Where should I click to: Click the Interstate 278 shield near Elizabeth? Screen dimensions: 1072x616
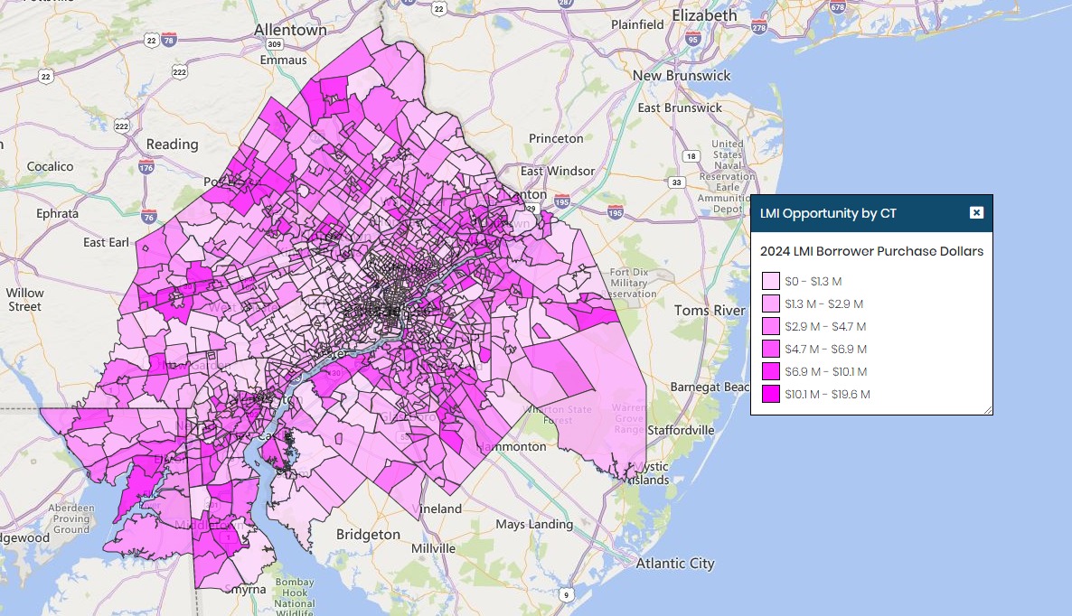tap(759, 27)
